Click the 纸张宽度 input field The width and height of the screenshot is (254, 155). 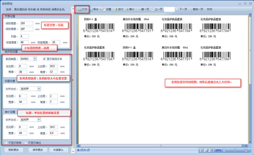tap(27, 23)
